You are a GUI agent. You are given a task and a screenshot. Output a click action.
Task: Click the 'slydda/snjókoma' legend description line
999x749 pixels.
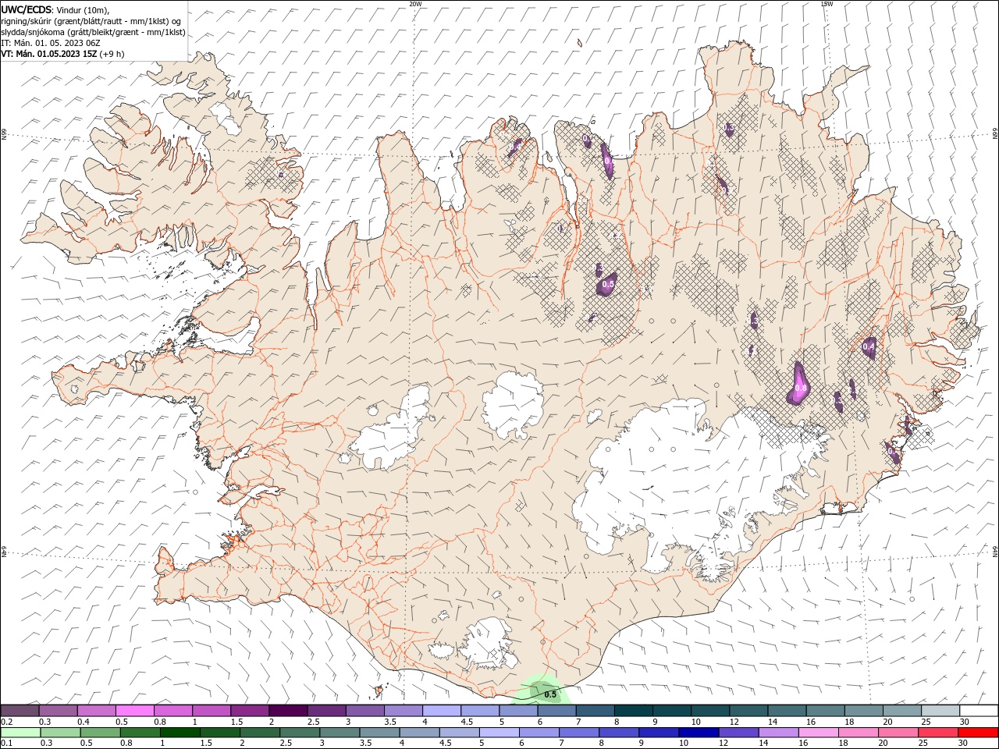click(93, 32)
